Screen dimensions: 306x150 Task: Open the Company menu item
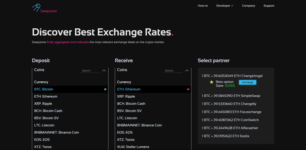(x=248, y=6)
